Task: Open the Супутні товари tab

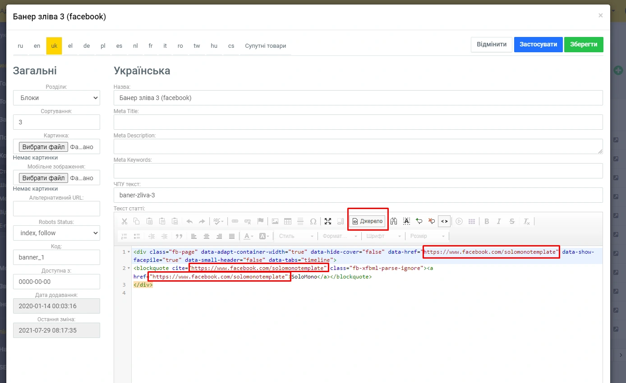Action: pos(265,46)
